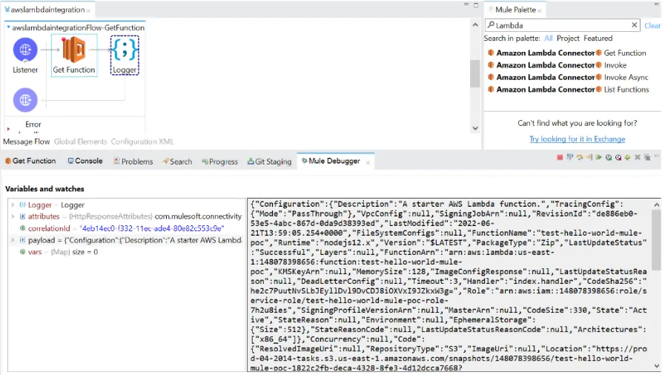The width and height of the screenshot is (662, 375).
Task: Minimize the canvas editor pane
Action: pyautogui.click(x=466, y=4)
